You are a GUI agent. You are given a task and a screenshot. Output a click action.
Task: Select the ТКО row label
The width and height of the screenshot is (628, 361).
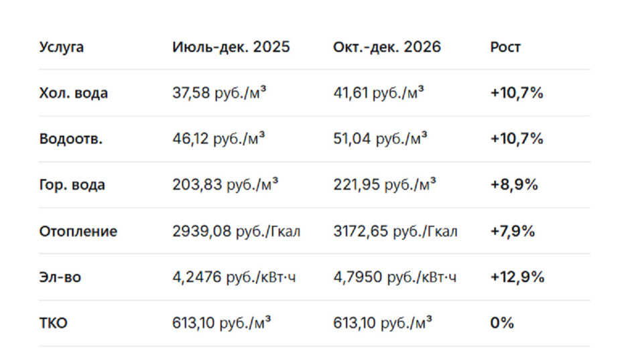[x=53, y=323]
